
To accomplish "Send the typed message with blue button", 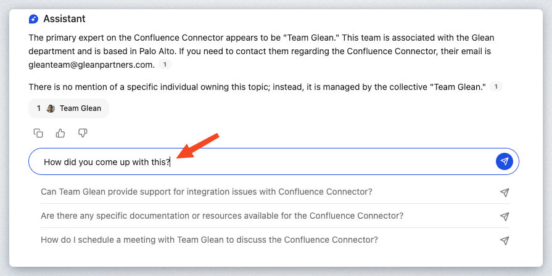I will click(x=505, y=161).
